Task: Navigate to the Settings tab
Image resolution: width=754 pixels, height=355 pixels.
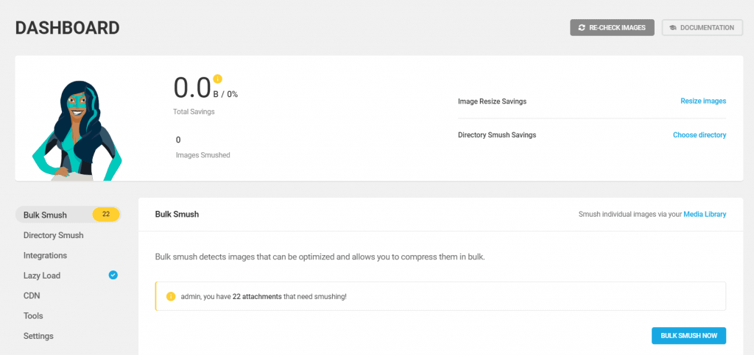Action: tap(38, 336)
